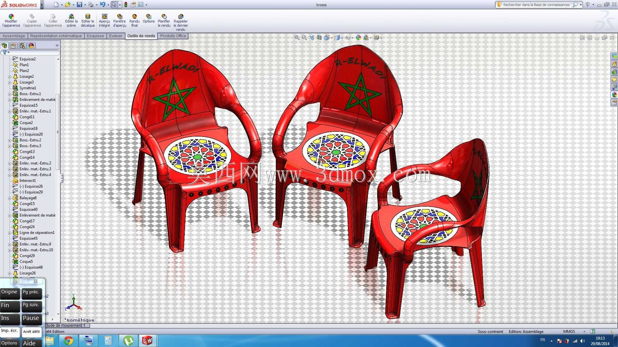The image size is (618, 347).
Task: Click the Modifier l'apparence tool
Action: [11, 21]
